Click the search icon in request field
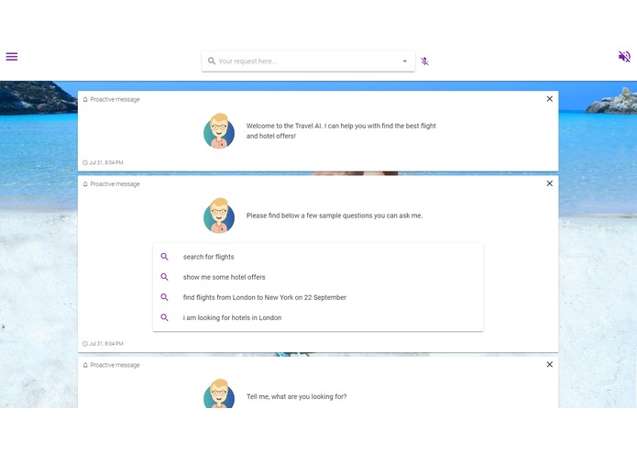The height and width of the screenshot is (453, 637). pos(211,61)
